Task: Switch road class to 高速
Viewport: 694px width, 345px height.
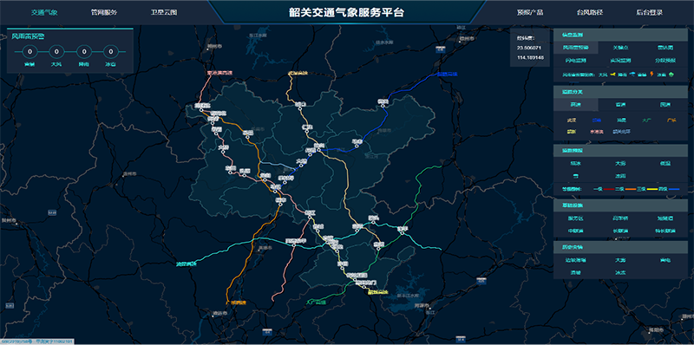Action: [x=576, y=104]
